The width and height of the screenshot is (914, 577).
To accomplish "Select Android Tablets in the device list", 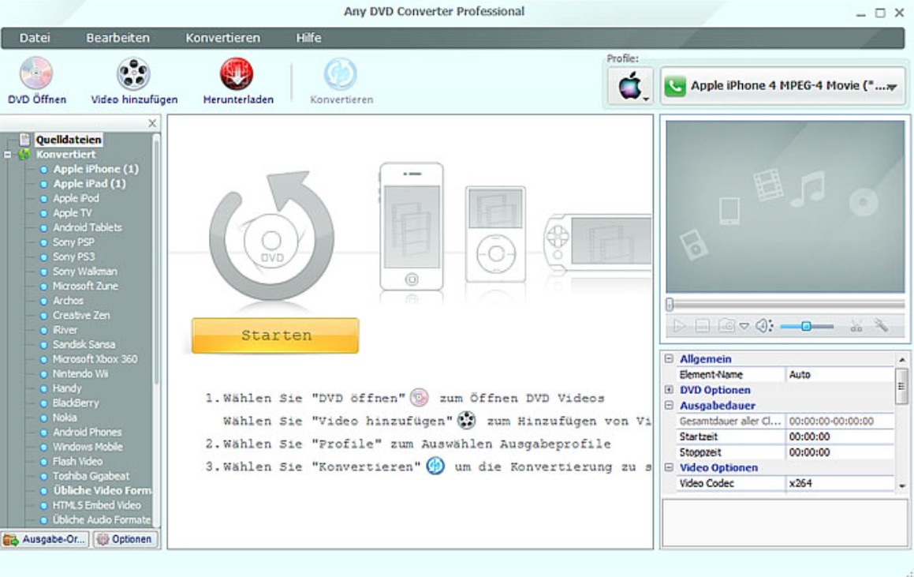I will [88, 227].
